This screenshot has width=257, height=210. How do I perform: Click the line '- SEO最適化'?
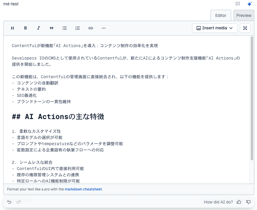(24, 95)
